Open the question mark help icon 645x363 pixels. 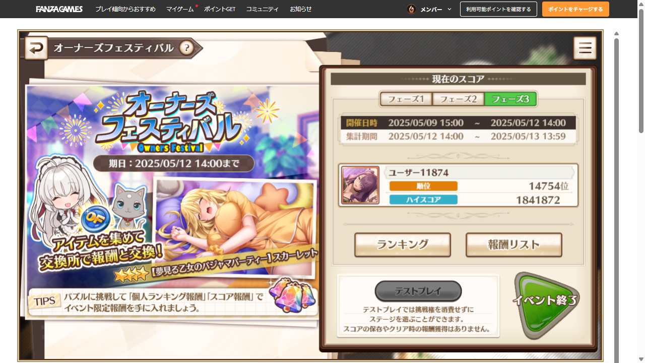point(186,48)
